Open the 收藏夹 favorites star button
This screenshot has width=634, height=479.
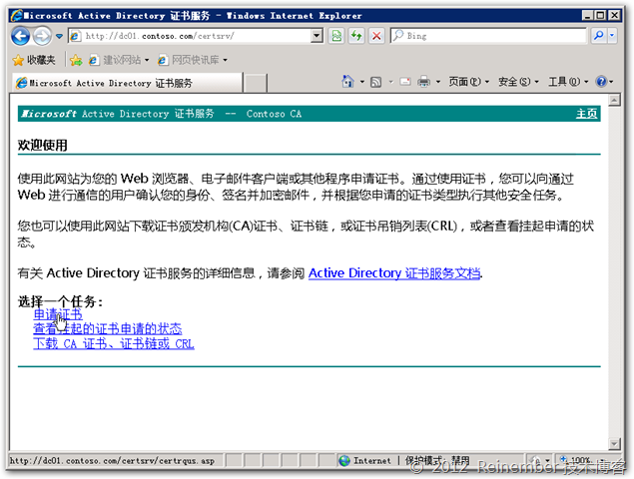[34, 60]
